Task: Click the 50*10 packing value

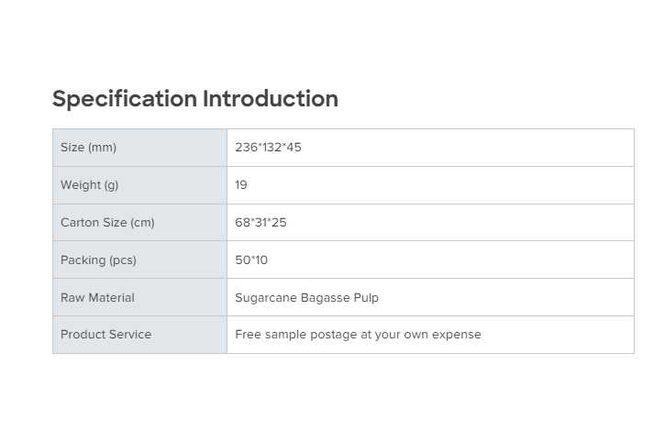Action: click(251, 260)
